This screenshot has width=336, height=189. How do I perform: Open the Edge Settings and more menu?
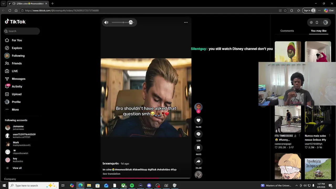tap(319, 10)
